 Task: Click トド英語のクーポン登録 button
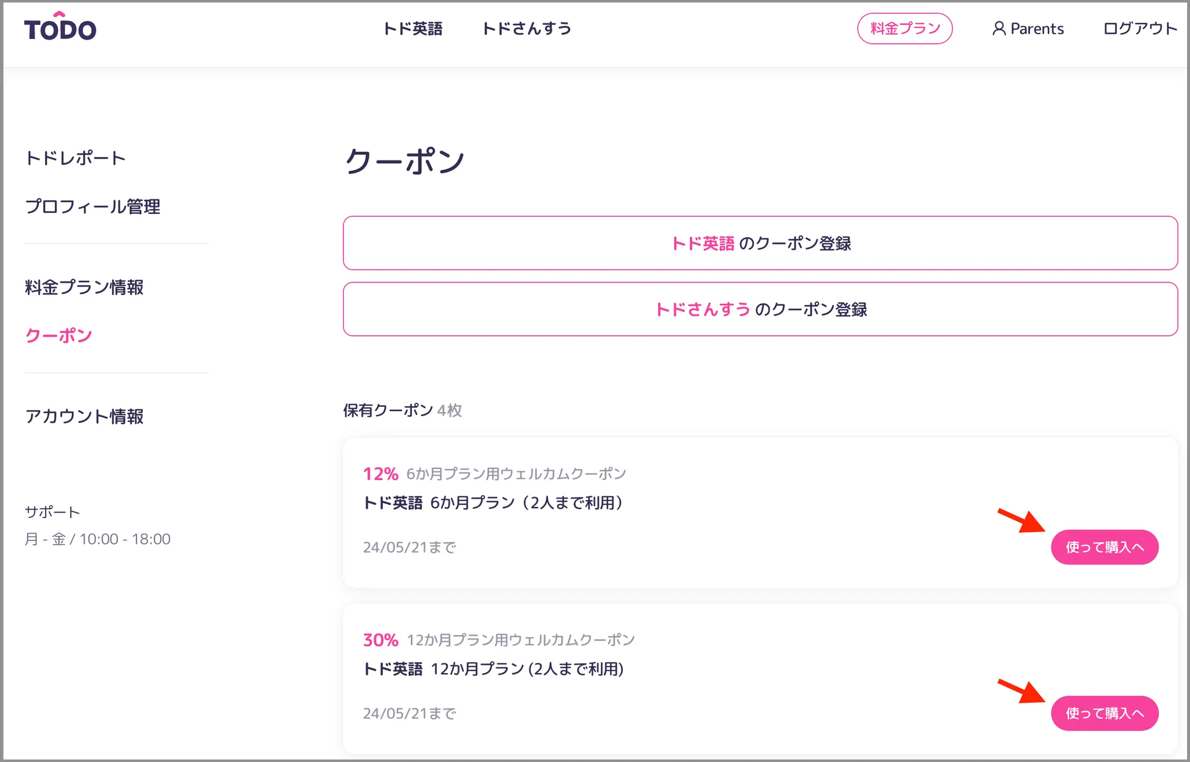pyautogui.click(x=760, y=243)
